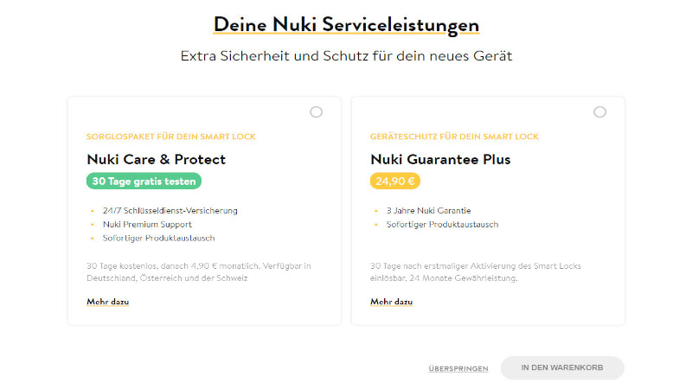This screenshot has height=389, width=692.
Task: Click the 'Sorglospaket für dein Smart Lock' label
Action: tap(171, 137)
